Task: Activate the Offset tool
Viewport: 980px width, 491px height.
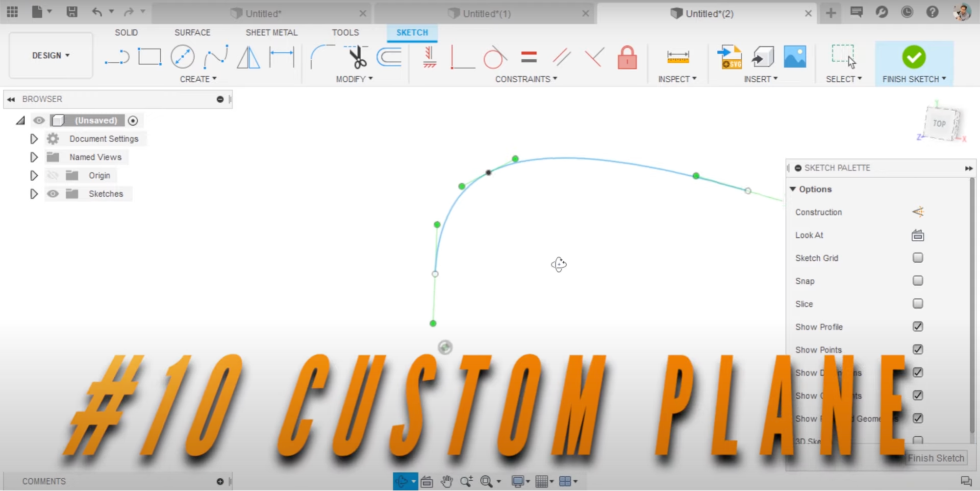Action: pyautogui.click(x=389, y=57)
